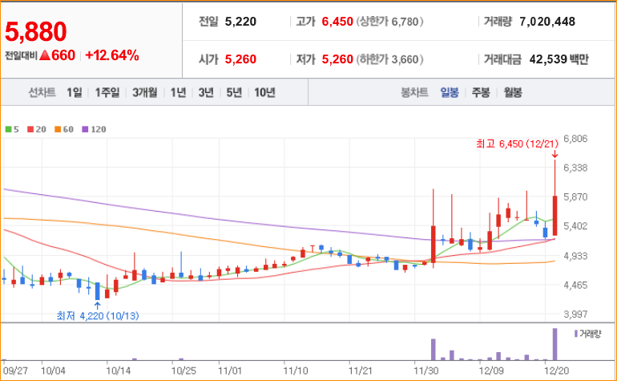Switch to 월봉 monthly candle chart
617x381 pixels.
pyautogui.click(x=513, y=92)
